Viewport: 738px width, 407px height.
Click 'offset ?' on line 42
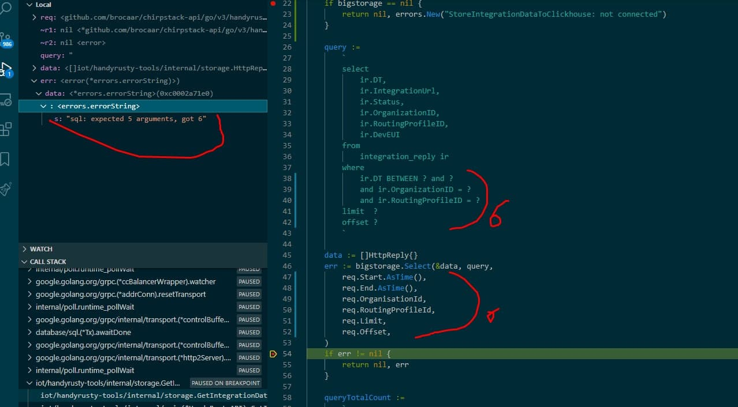(x=360, y=223)
